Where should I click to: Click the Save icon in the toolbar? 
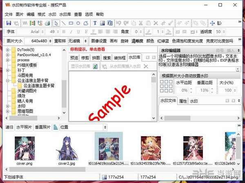pyautogui.click(x=8, y=23)
